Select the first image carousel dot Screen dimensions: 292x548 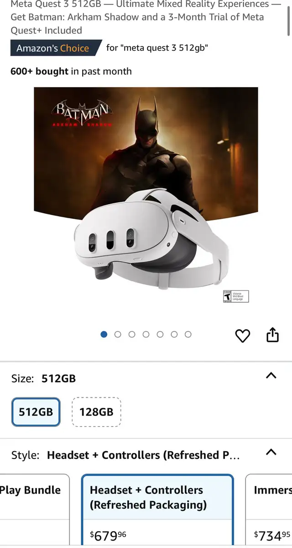point(104,334)
